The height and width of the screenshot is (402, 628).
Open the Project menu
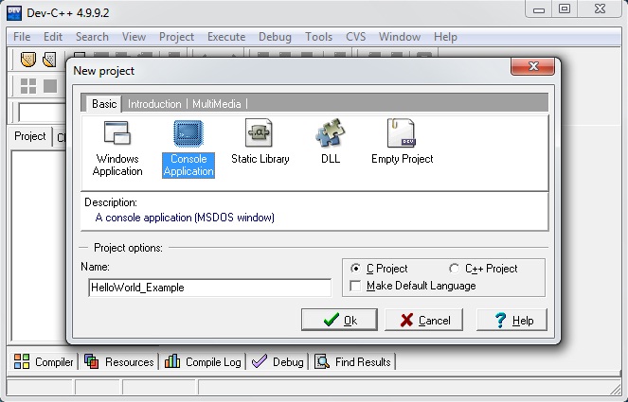[176, 37]
